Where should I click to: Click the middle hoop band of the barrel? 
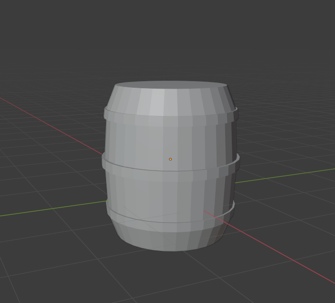pos(170,176)
